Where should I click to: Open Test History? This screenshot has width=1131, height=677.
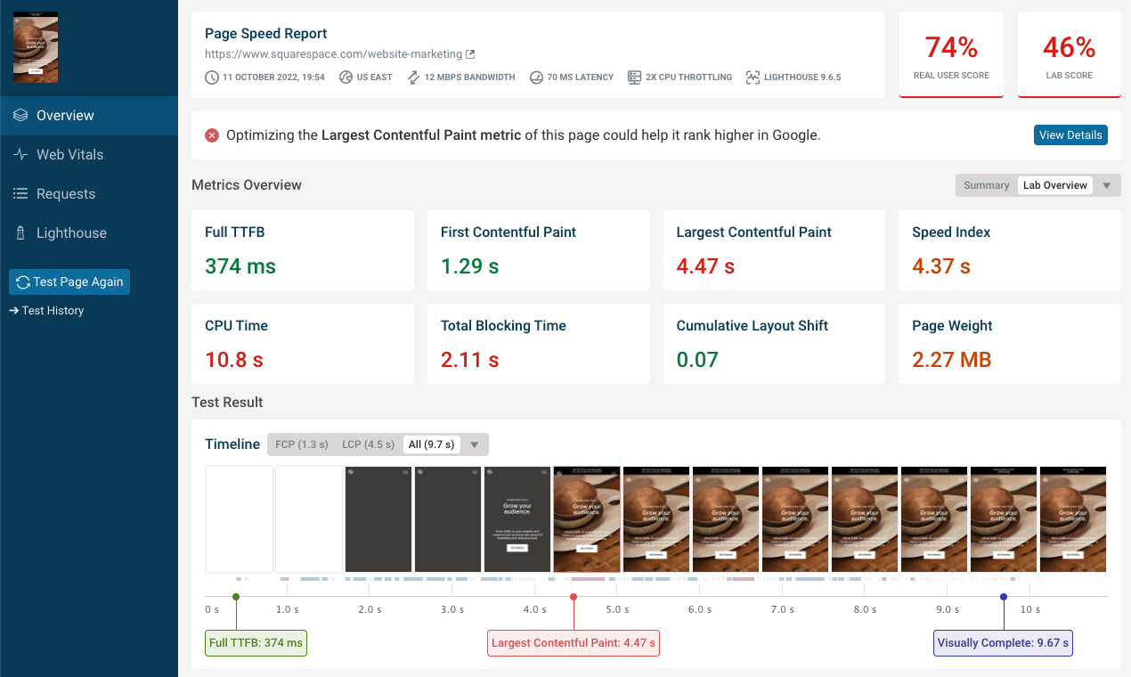tap(46, 310)
